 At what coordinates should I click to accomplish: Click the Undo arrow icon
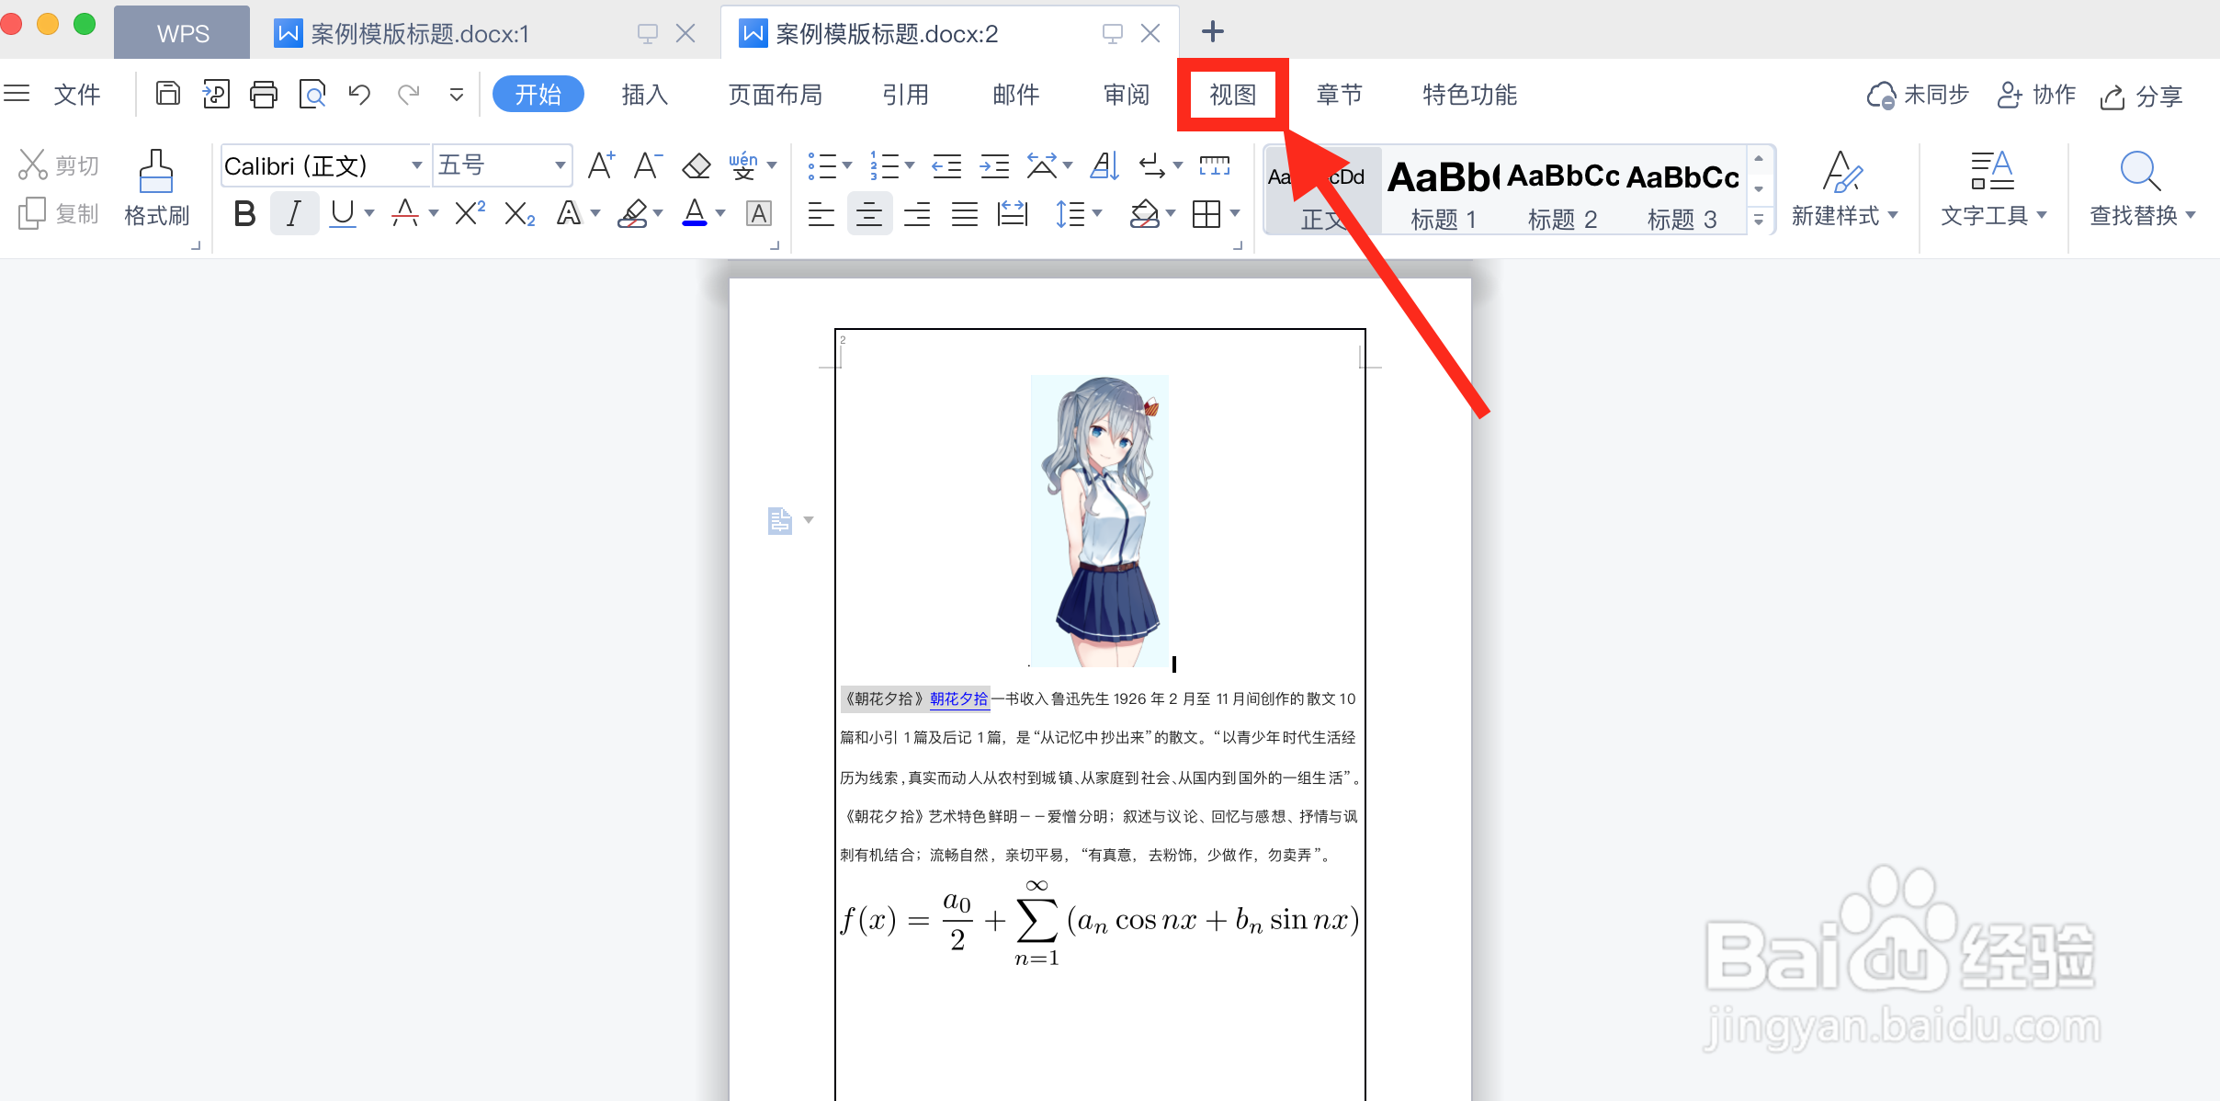[x=359, y=94]
